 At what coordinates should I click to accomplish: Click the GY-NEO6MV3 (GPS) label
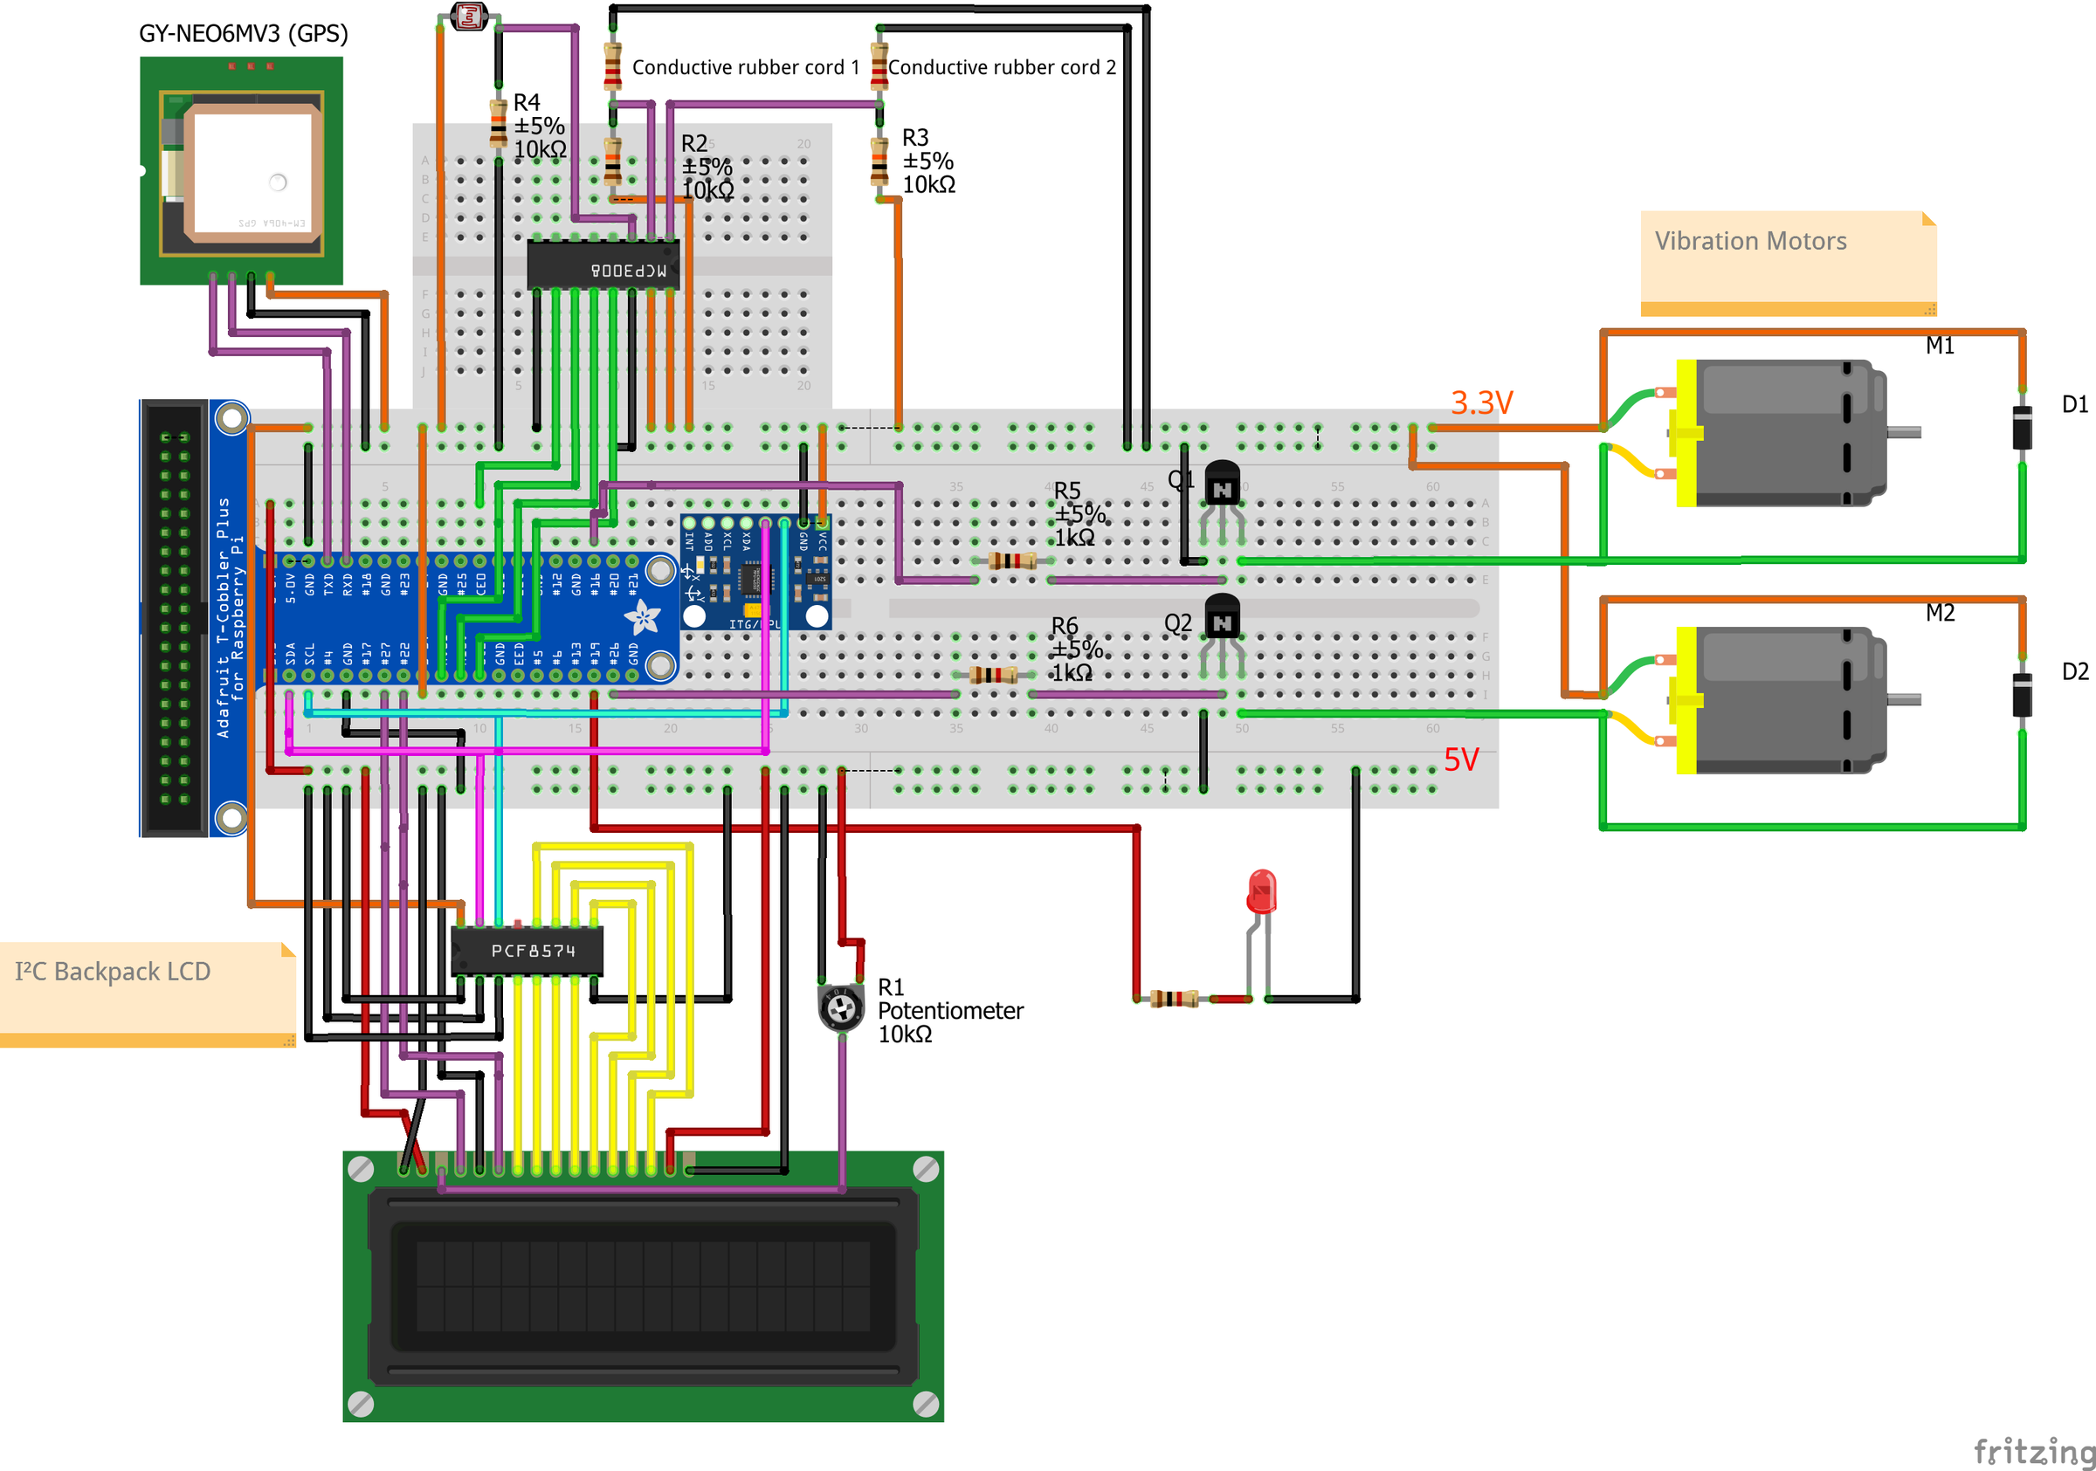(243, 34)
